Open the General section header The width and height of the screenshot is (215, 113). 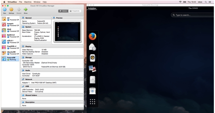36,18
